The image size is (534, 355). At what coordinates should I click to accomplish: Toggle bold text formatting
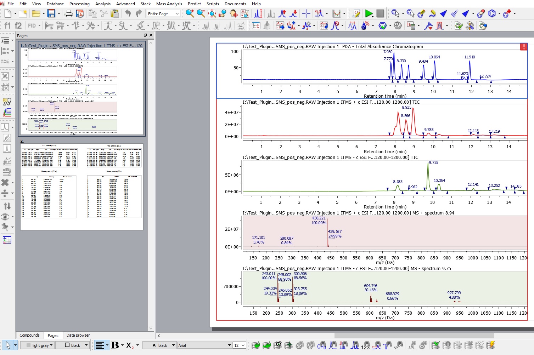point(115,345)
